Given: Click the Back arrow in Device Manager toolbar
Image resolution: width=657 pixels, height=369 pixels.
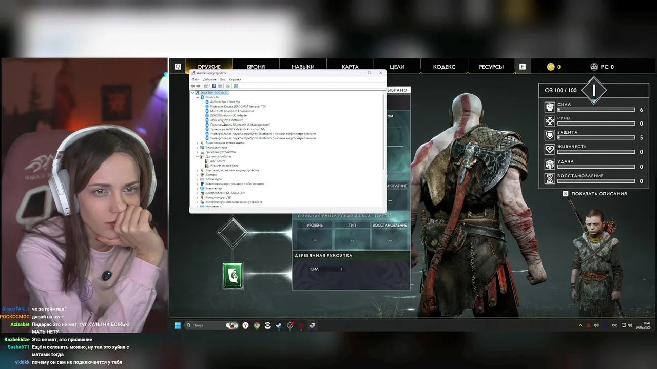Looking at the screenshot, I should click(x=193, y=86).
